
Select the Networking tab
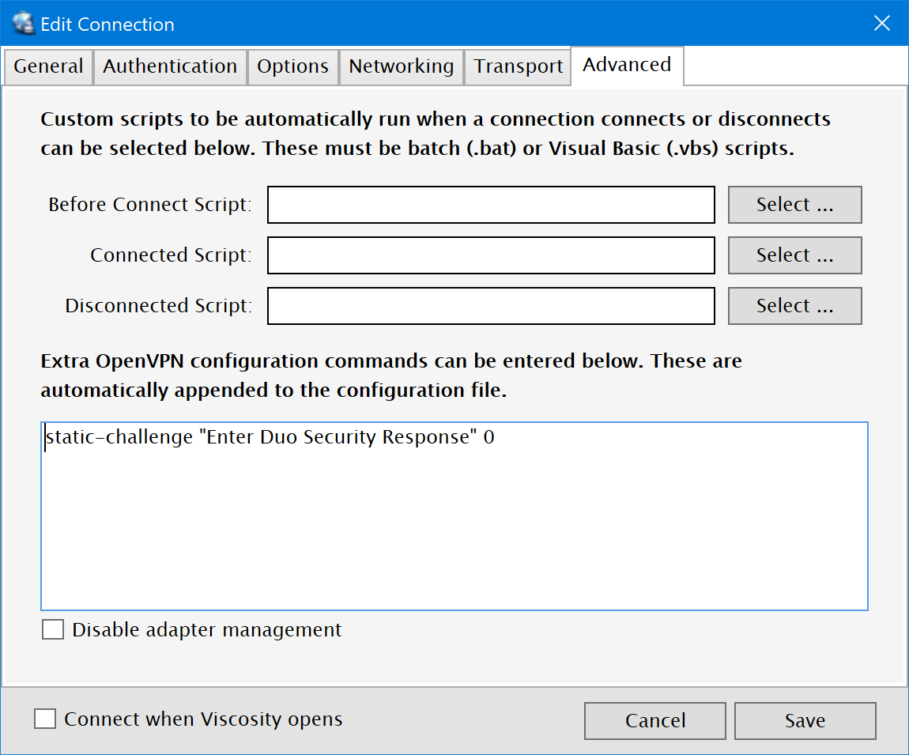click(401, 66)
